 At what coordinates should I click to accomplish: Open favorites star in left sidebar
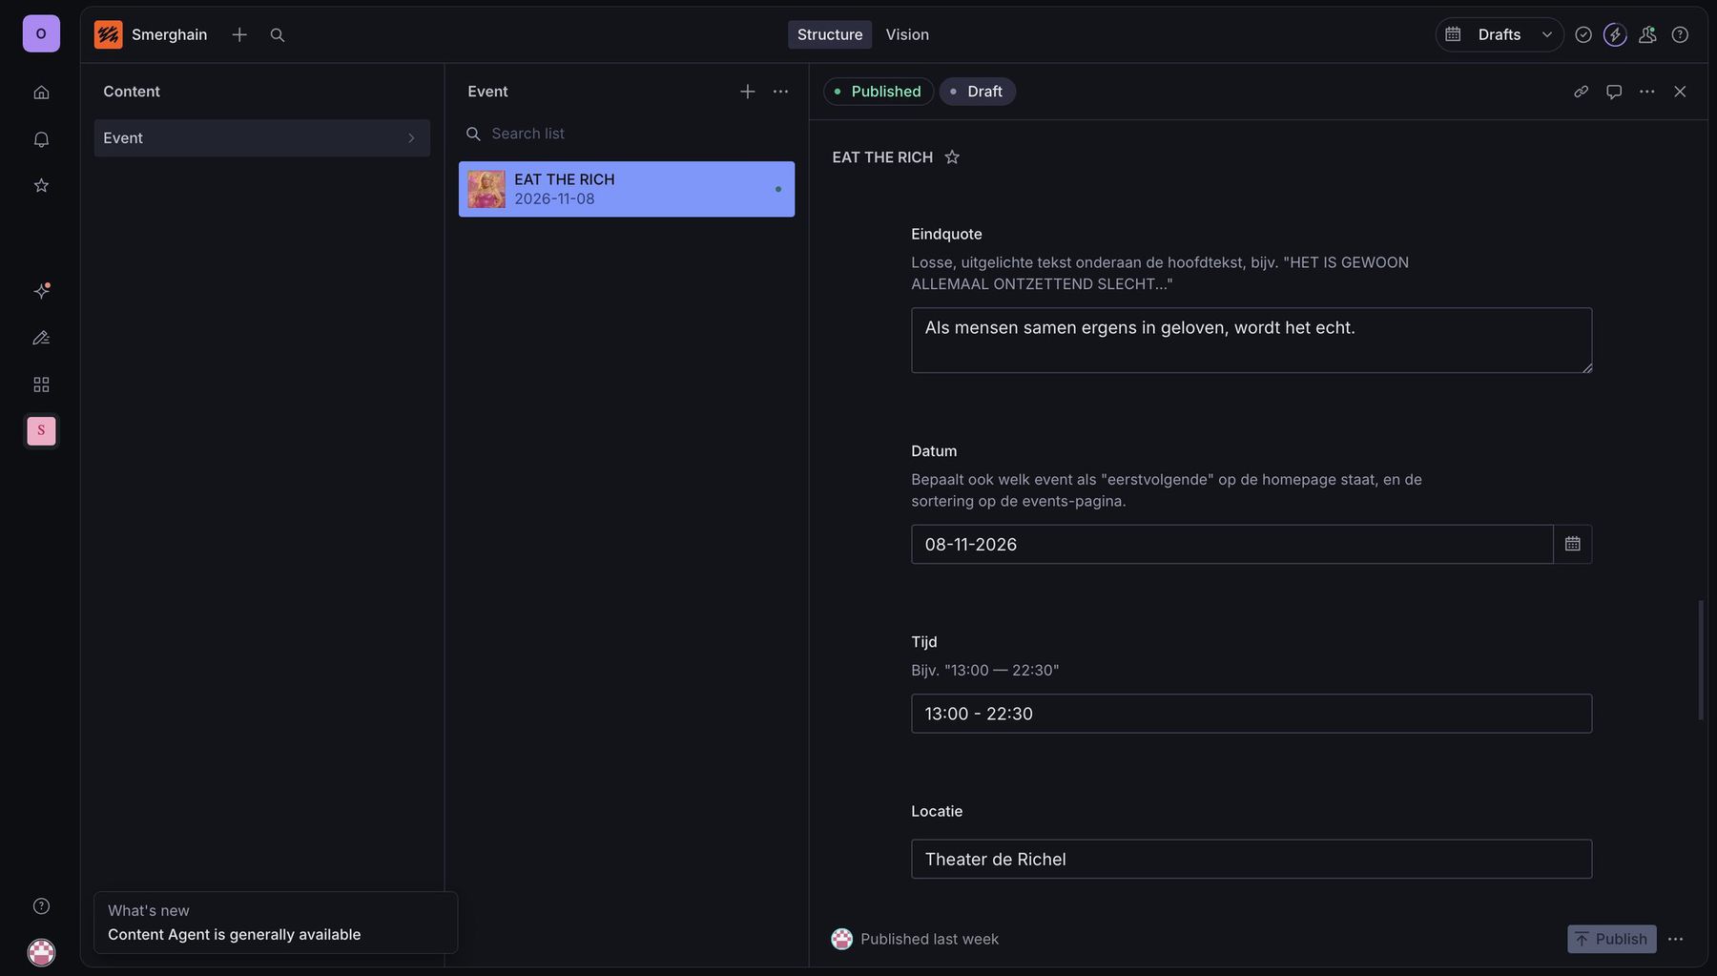click(x=41, y=185)
